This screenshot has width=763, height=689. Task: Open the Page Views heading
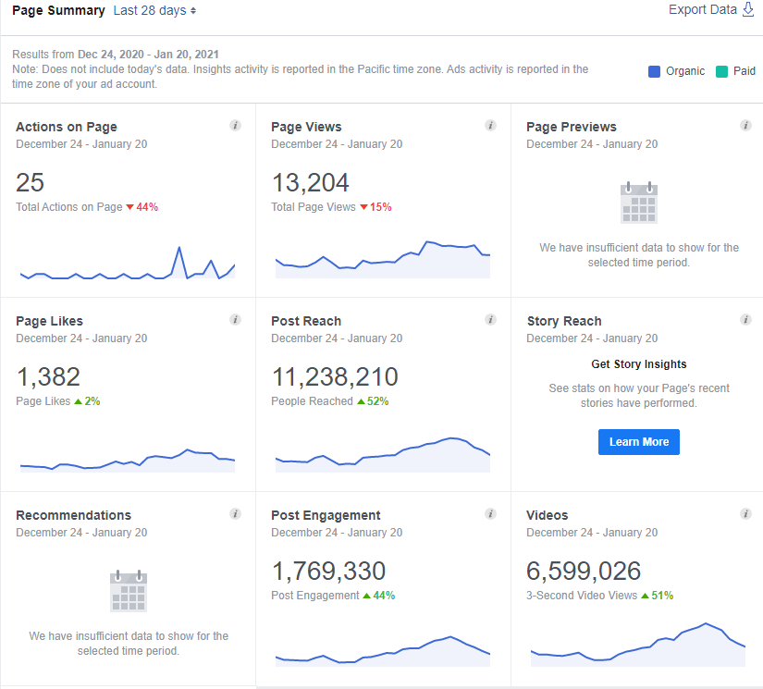pos(306,127)
